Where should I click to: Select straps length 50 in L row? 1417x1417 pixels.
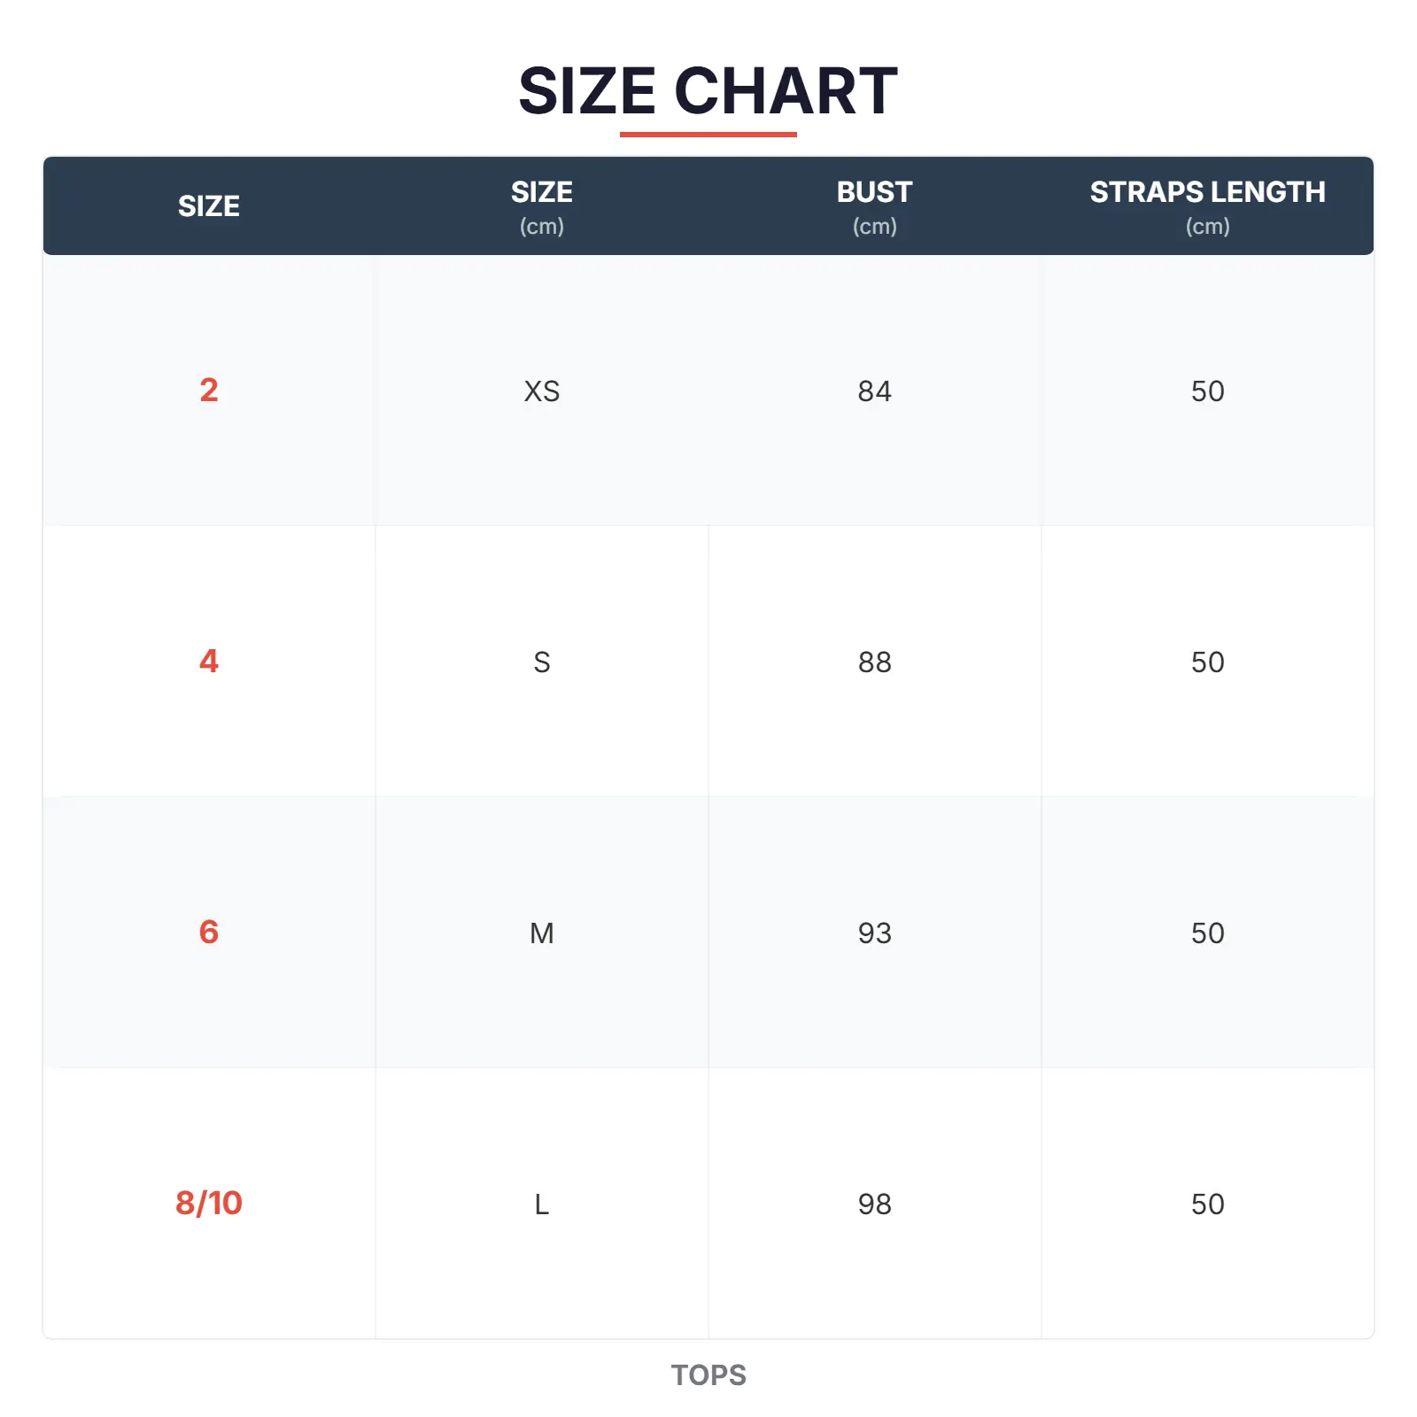pyautogui.click(x=1207, y=1204)
